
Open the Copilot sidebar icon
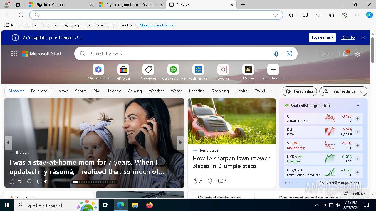tap(370, 15)
